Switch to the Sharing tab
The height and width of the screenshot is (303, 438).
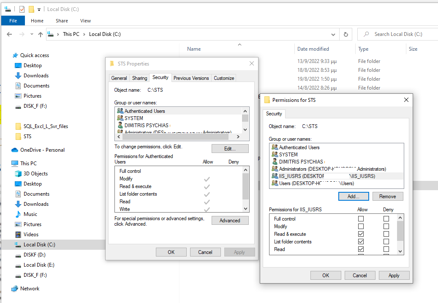139,78
